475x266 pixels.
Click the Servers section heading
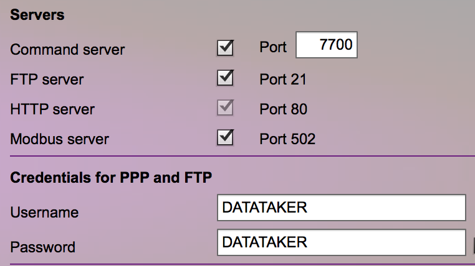(x=37, y=15)
